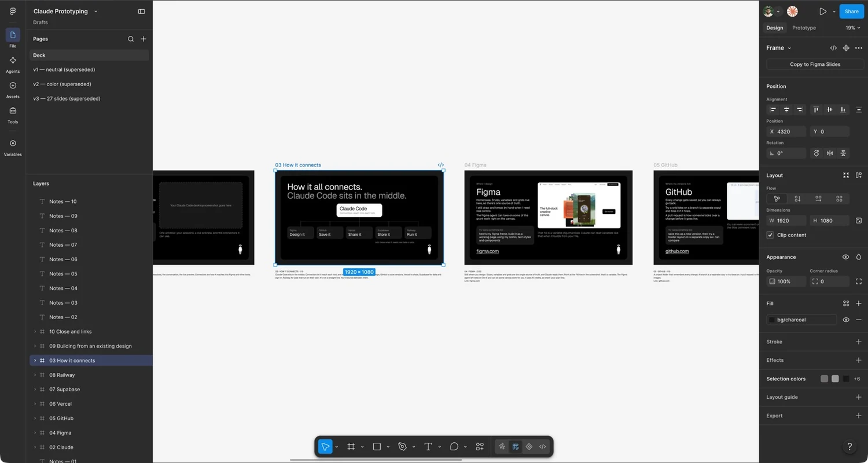Screen dimensions: 868x463
Task: Select the Move tool in bottom toolbar
Action: (x=325, y=447)
